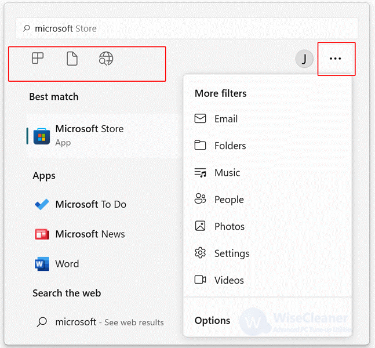Select the Folders filter
This screenshot has width=375, height=348.
click(x=267, y=146)
